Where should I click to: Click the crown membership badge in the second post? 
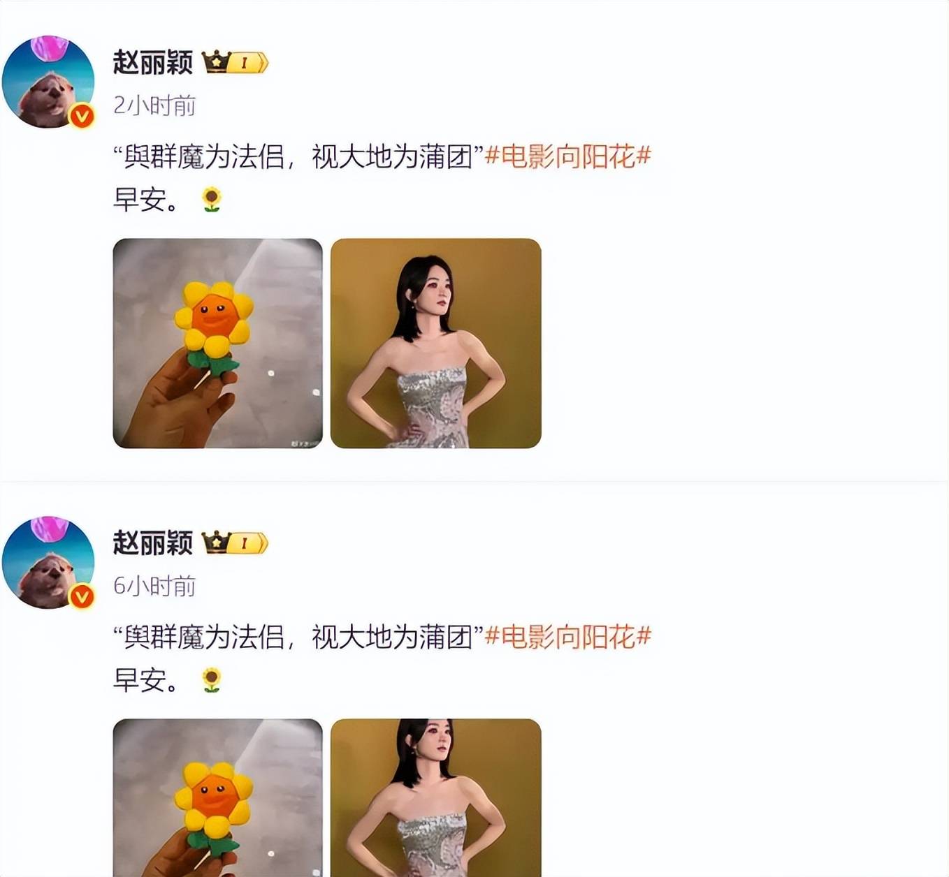(236, 543)
